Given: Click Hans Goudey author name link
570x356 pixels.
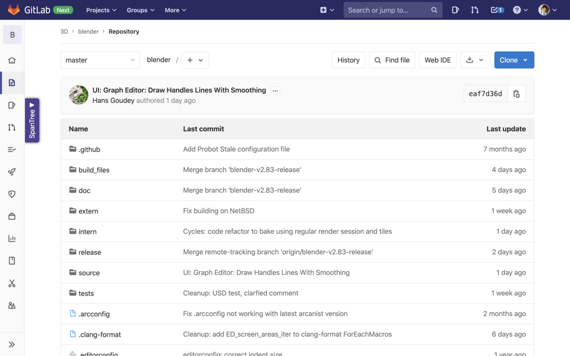Looking at the screenshot, I should click(114, 101).
